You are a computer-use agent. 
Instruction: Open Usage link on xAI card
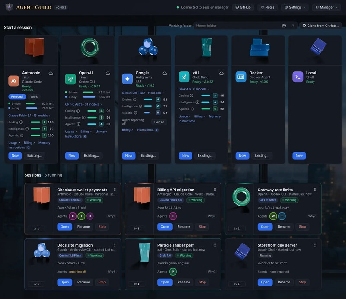tap(185, 116)
